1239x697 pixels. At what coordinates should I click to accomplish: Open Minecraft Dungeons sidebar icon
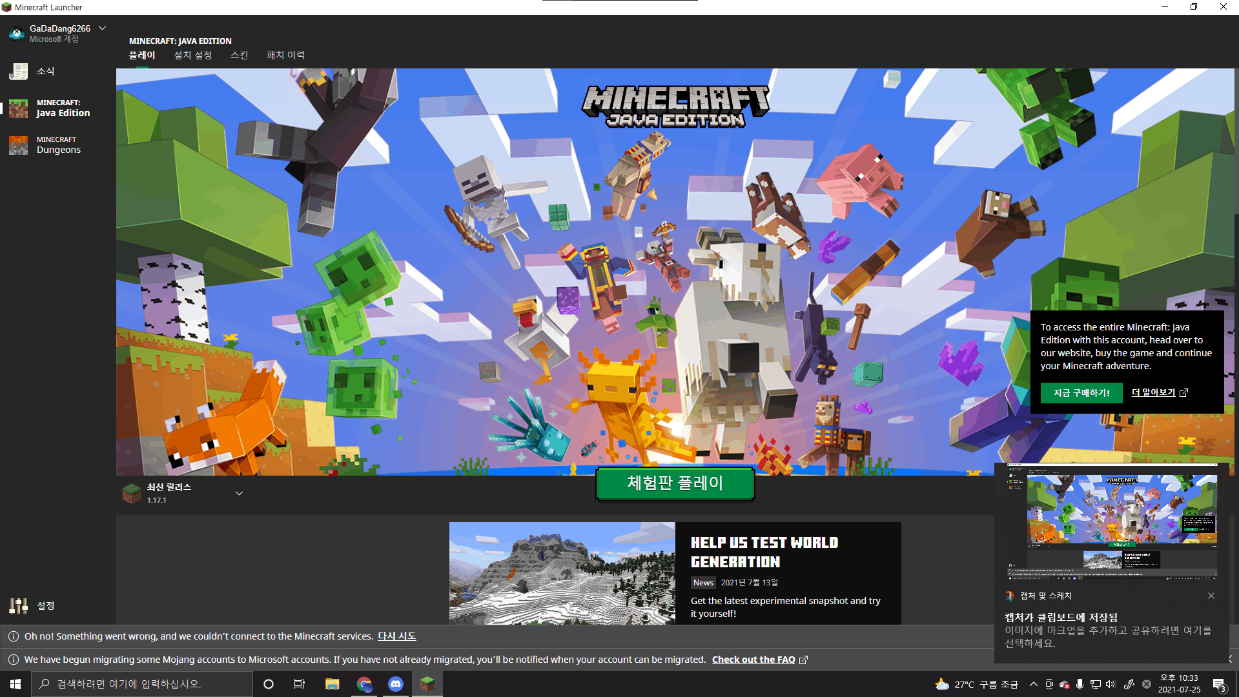19,145
